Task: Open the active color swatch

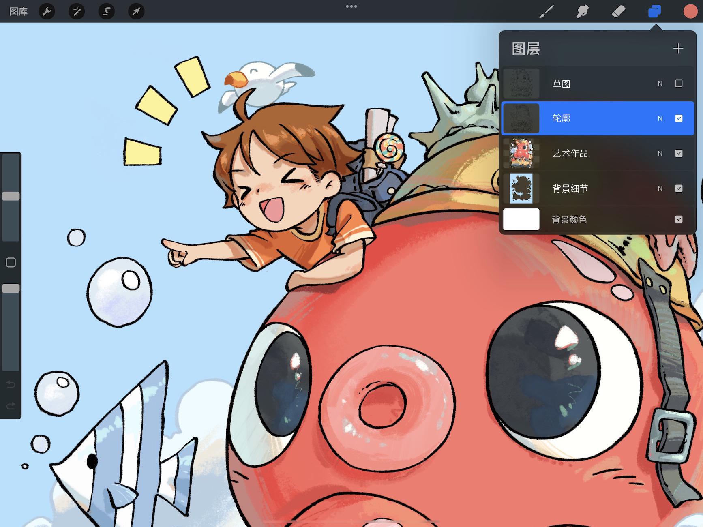Action: click(690, 11)
